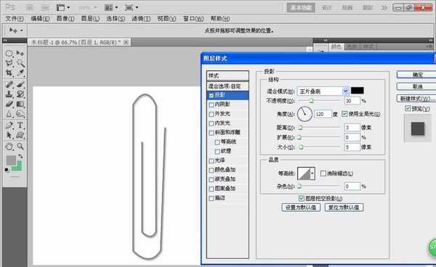Click the 确定 OK button

(x=417, y=75)
